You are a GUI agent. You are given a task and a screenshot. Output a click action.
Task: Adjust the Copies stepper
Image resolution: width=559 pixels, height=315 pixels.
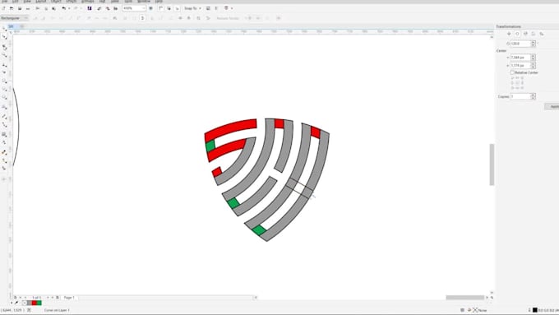(534, 97)
